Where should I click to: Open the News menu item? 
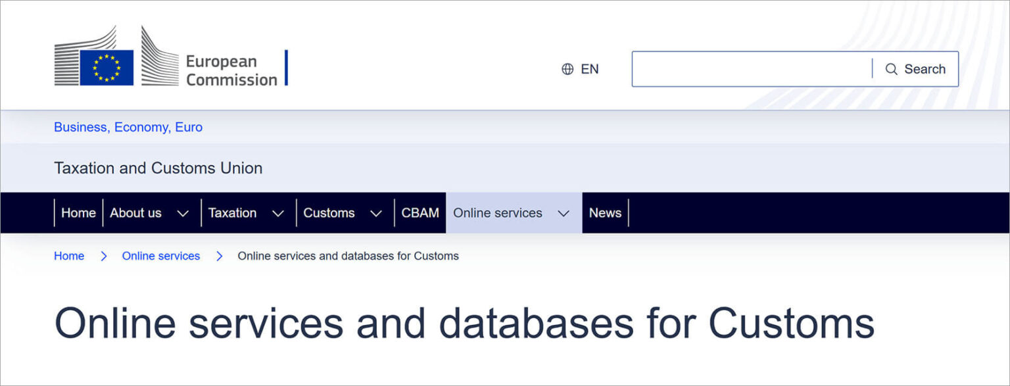coord(605,213)
